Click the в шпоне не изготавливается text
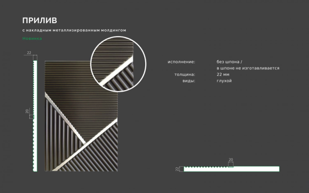This screenshot has height=193, width=309. [x=248, y=68]
